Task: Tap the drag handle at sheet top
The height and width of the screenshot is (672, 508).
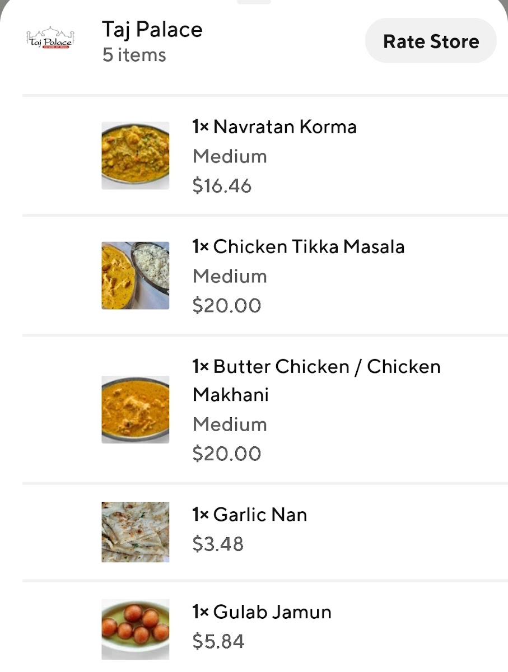Action: point(254,2)
